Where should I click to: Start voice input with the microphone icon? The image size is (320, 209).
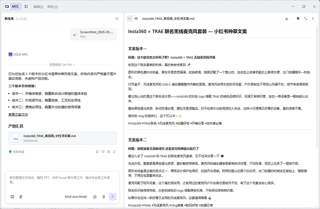pos(104,197)
